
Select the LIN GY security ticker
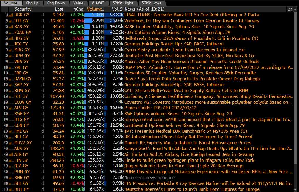click(x=21, y=160)
